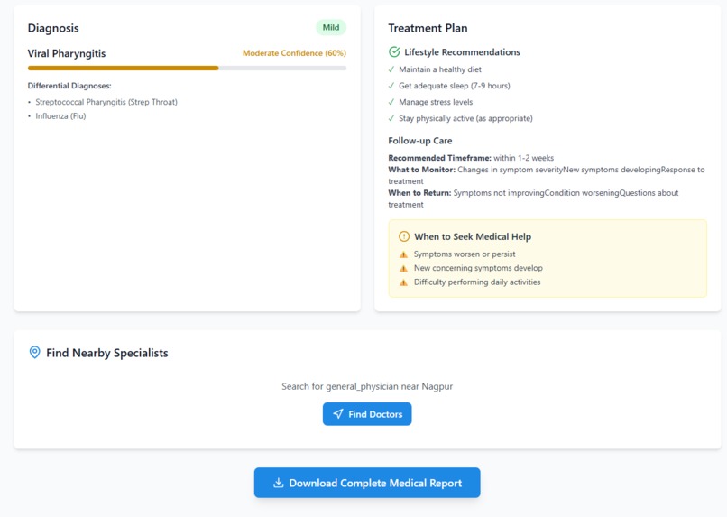Click the Influenza (Flu) differential entry

[x=60, y=115]
